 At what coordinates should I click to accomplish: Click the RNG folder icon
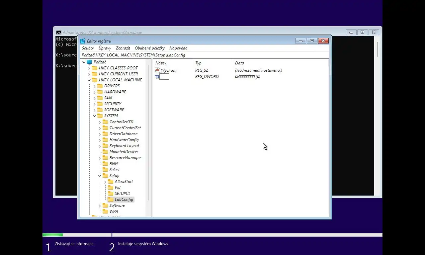pyautogui.click(x=105, y=164)
